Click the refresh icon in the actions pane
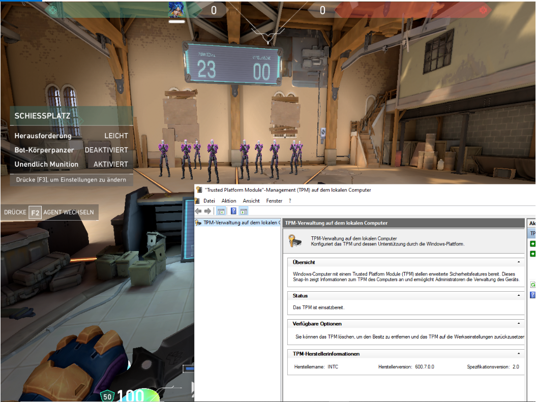 pos(532,285)
